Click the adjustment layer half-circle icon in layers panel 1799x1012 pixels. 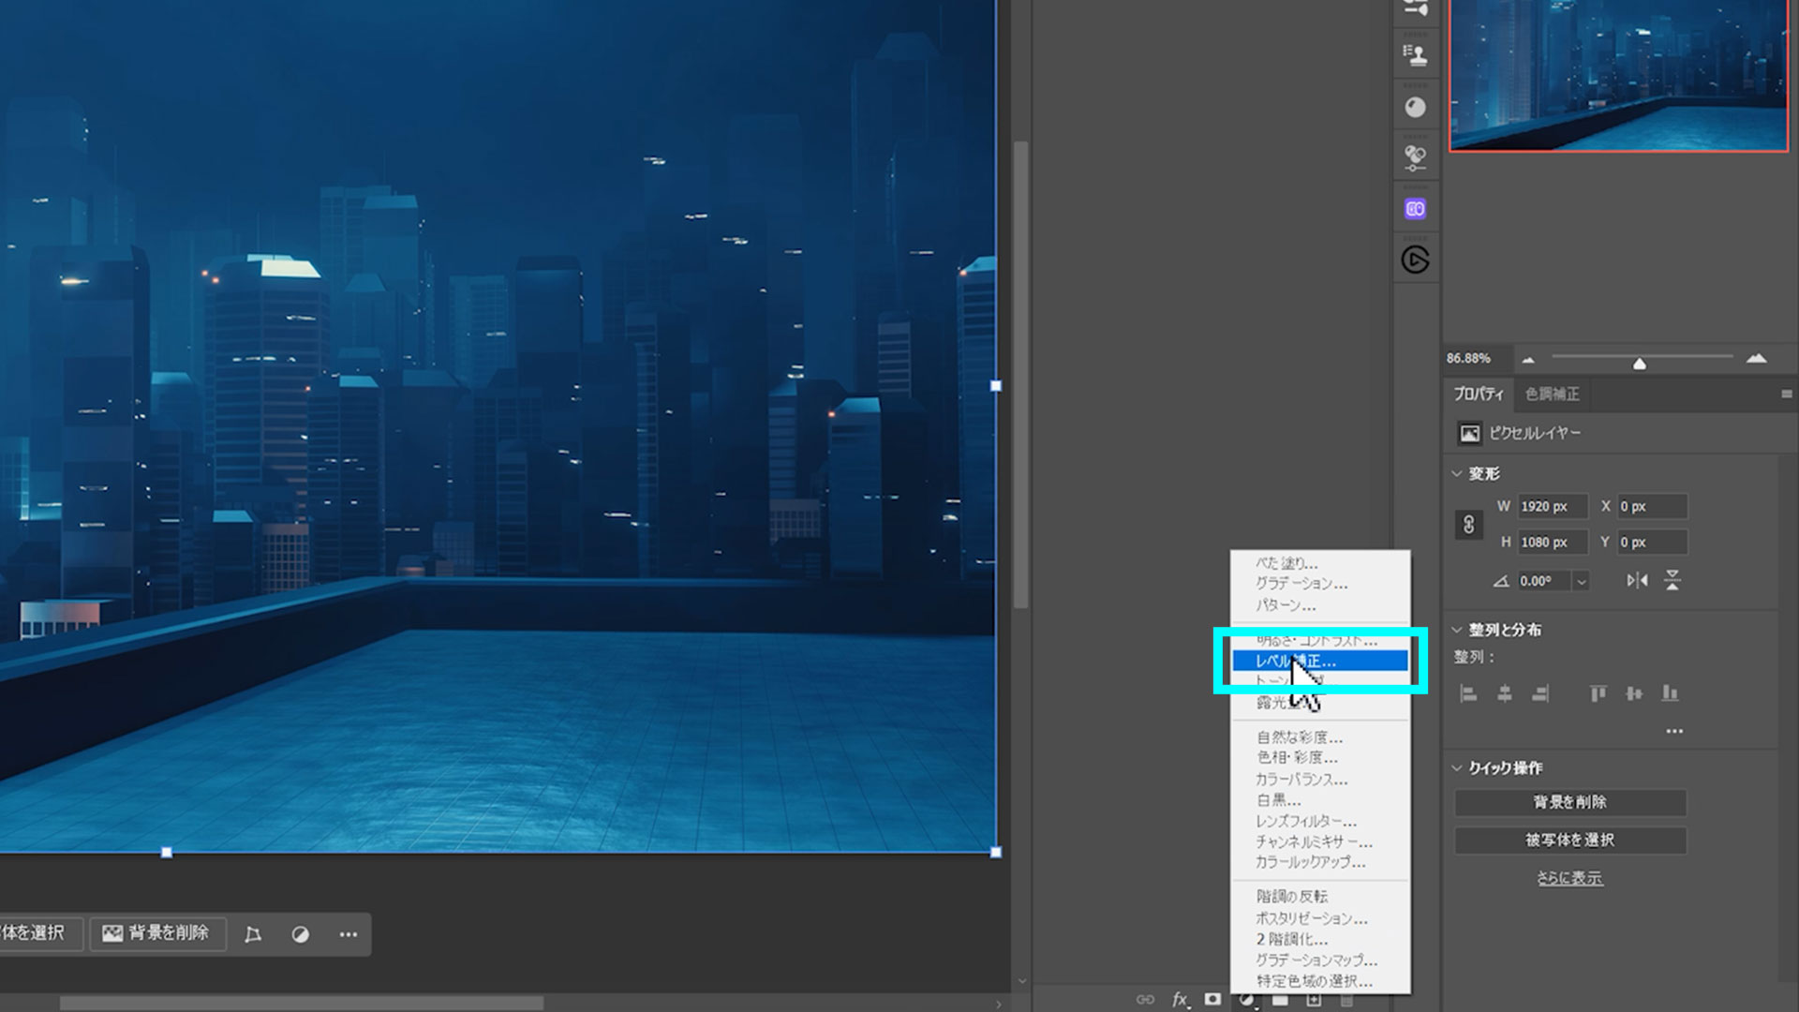(x=1246, y=1001)
